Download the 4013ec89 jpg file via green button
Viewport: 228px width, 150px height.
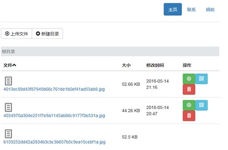pos(189,79)
